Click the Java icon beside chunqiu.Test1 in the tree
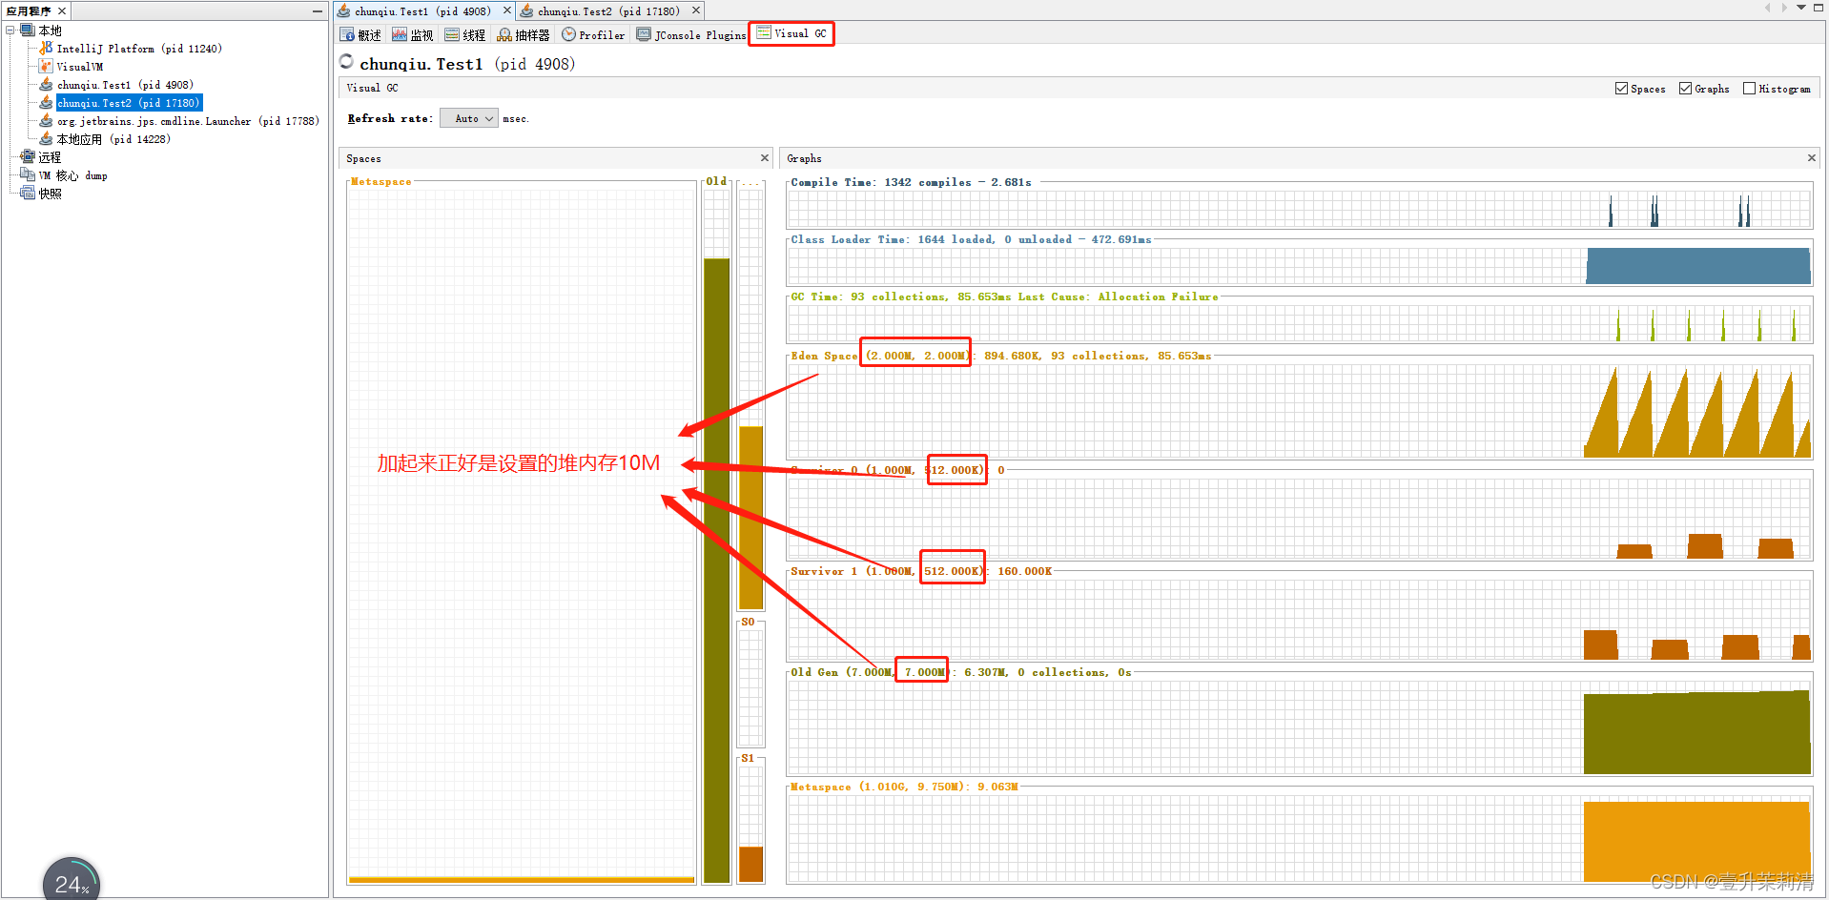Viewport: 1829px width, 900px height. 46,84
